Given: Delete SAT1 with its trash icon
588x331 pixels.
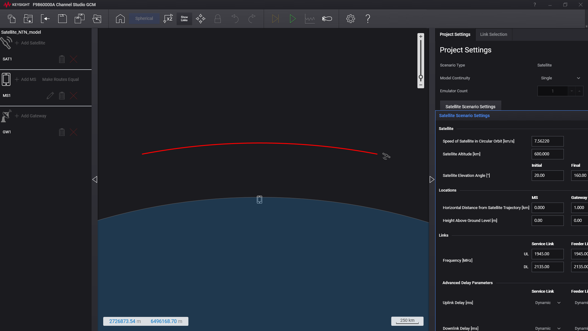Looking at the screenshot, I should click(62, 59).
